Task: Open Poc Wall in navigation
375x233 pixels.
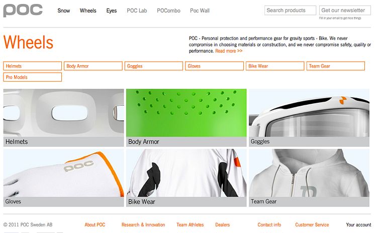Action: pos(200,11)
